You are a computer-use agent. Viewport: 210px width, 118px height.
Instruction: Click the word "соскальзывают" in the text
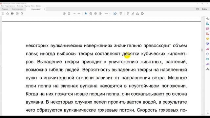click(147, 94)
